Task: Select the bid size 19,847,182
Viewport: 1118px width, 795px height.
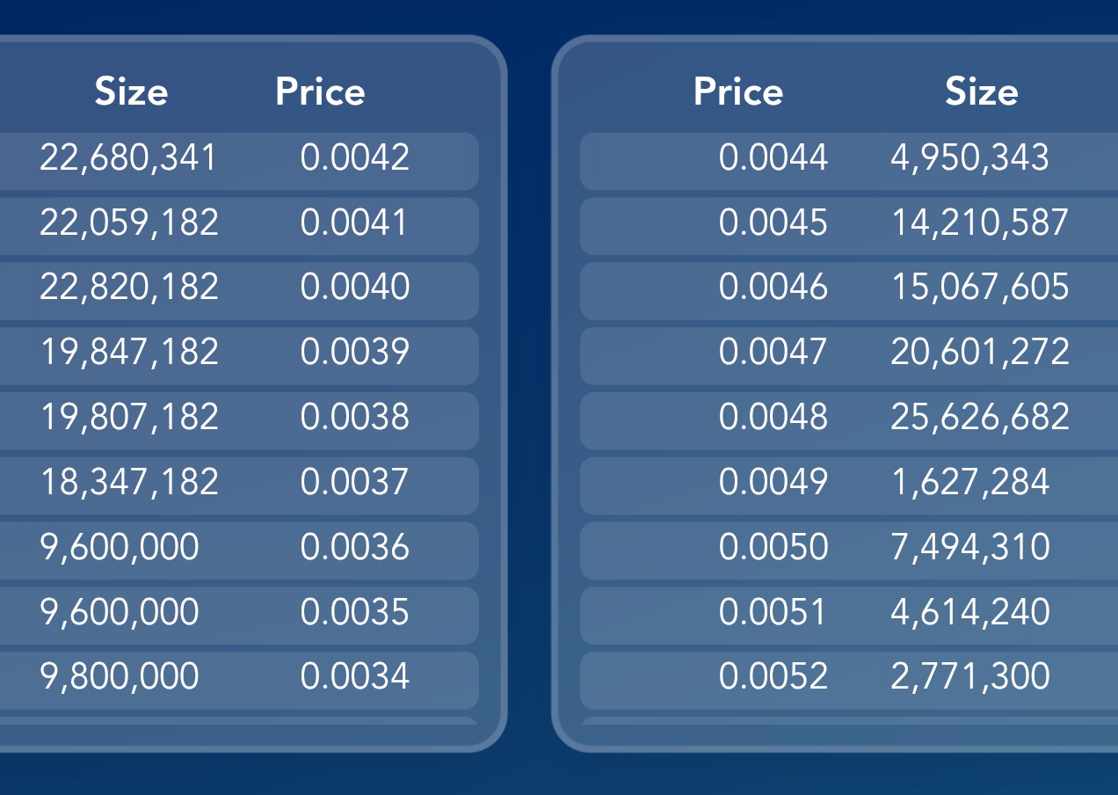Action: [x=129, y=352]
